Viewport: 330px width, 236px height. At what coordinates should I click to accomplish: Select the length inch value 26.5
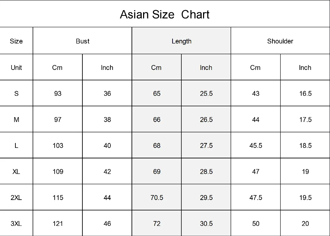(x=206, y=120)
